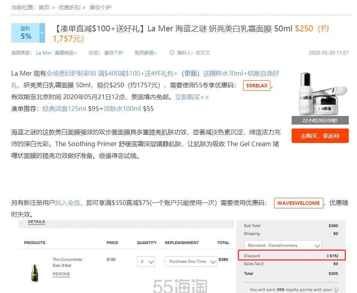This screenshot has height=293, width=357.
Task: Click the article title heading text
Action: [191, 34]
